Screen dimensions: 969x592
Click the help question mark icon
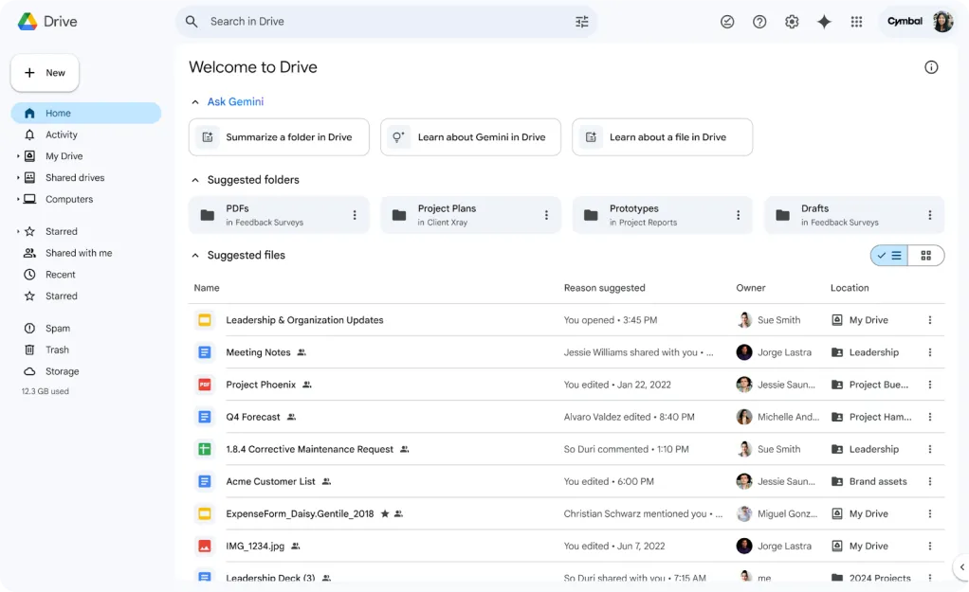(759, 22)
